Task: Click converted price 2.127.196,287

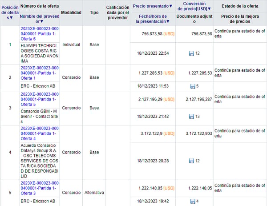Action: (199, 99)
